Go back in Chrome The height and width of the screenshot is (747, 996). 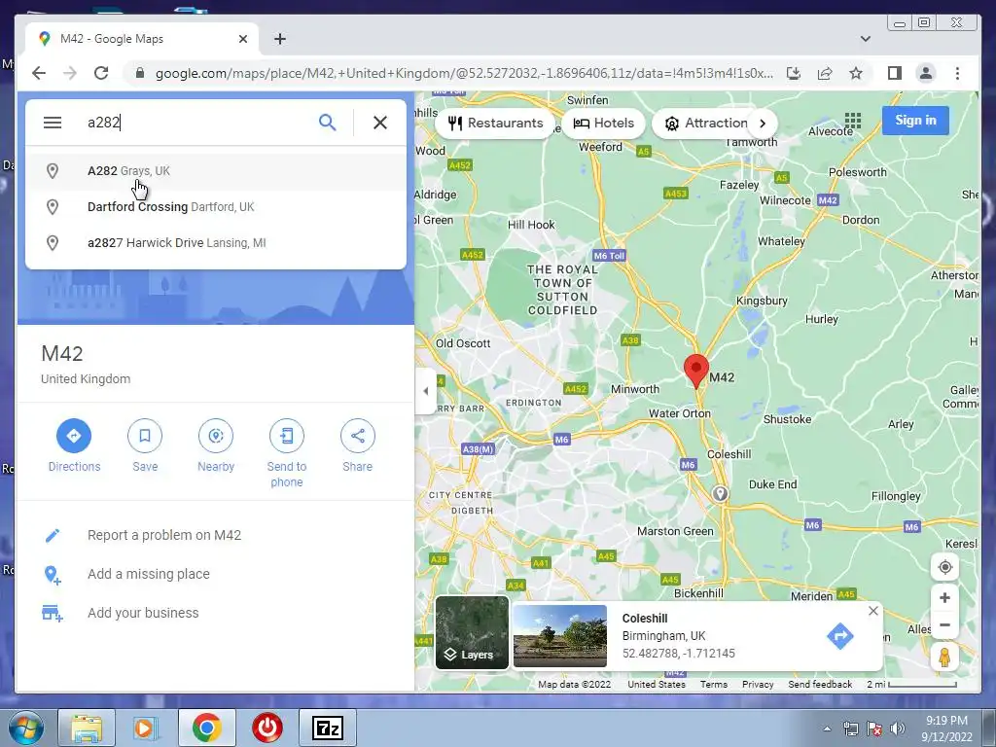(x=39, y=73)
